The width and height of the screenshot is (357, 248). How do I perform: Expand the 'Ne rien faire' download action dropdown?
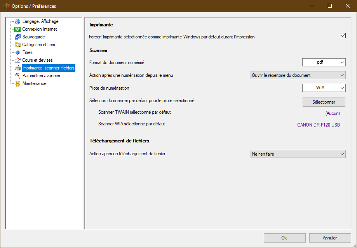coord(298,154)
